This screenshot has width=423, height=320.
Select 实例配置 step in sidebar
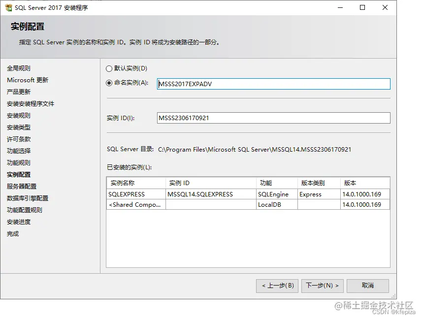[x=19, y=175]
